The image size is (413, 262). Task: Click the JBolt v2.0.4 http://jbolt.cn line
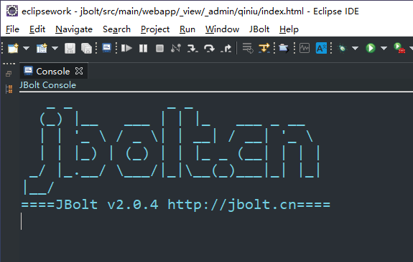click(176, 205)
